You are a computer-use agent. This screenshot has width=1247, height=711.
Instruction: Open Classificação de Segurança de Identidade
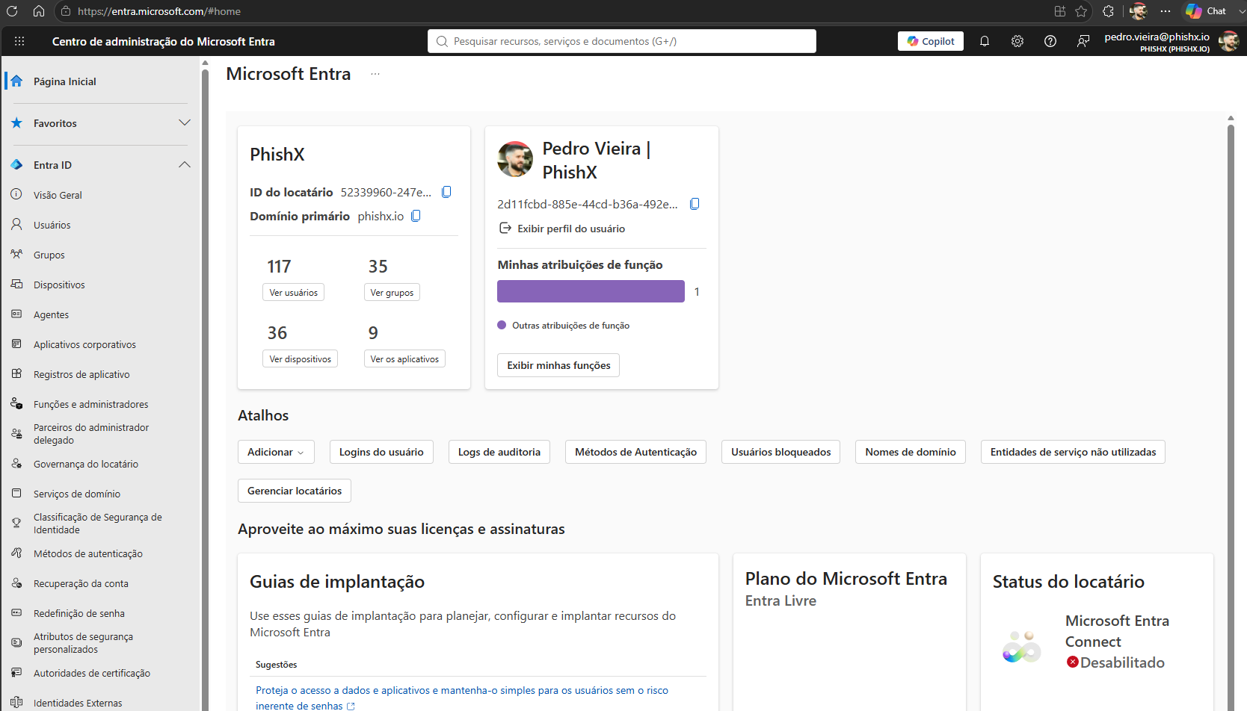(97, 524)
